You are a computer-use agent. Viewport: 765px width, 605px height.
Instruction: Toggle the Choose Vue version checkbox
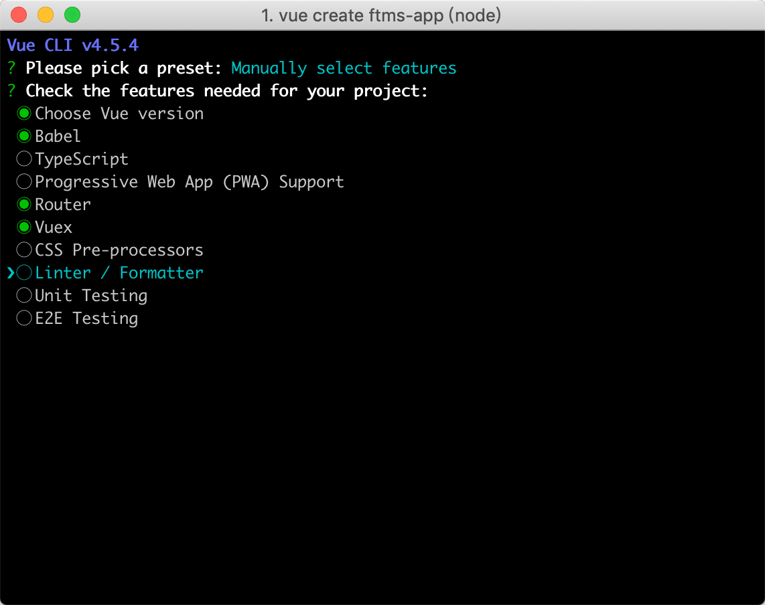25,114
